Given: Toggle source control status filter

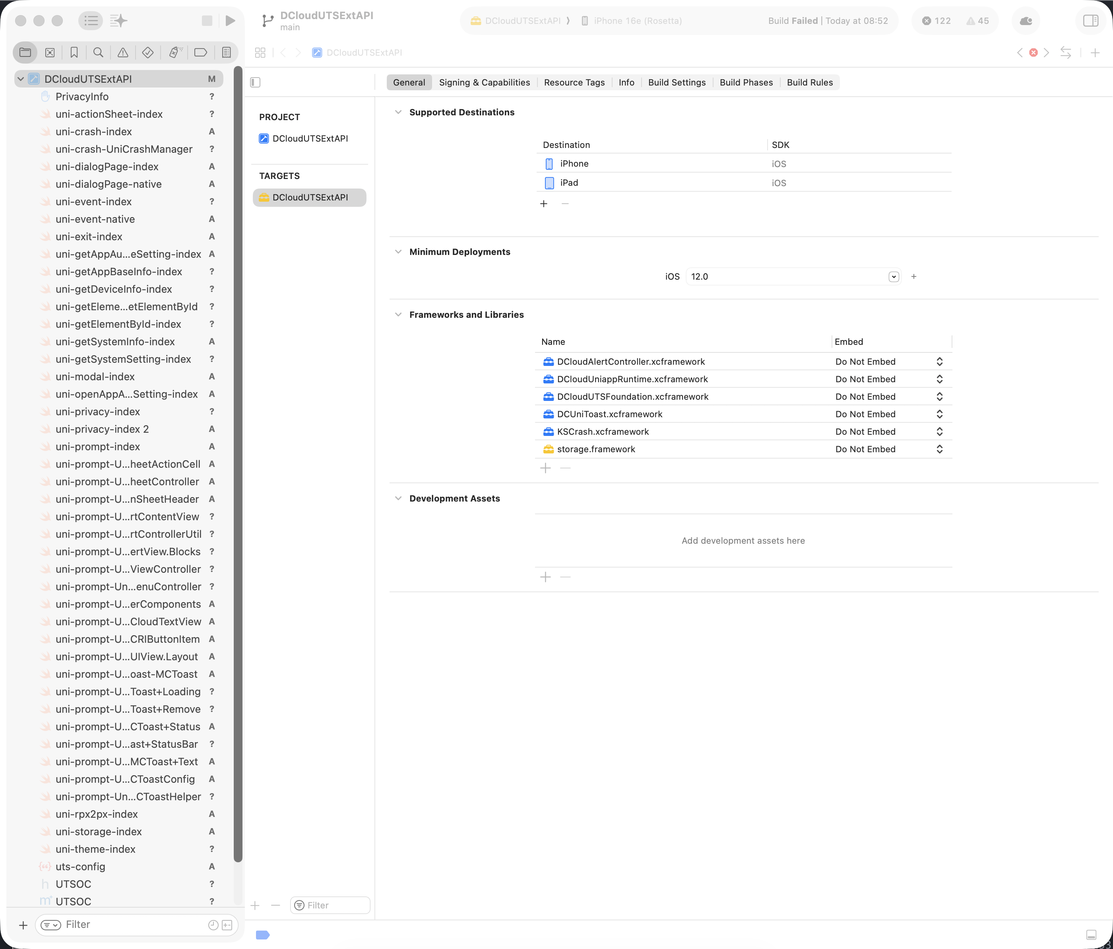Looking at the screenshot, I should coord(227,924).
